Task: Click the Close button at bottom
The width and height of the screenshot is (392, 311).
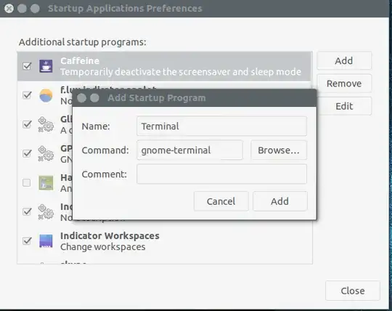Action: [353, 291]
